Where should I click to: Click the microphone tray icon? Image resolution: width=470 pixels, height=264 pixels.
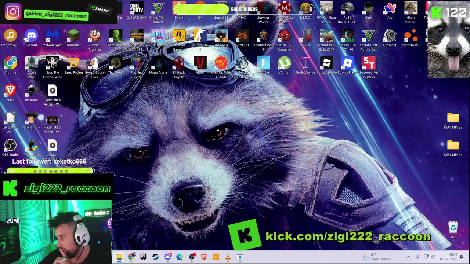pyautogui.click(x=417, y=257)
